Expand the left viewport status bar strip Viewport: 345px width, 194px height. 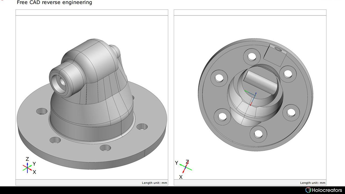[92, 182]
